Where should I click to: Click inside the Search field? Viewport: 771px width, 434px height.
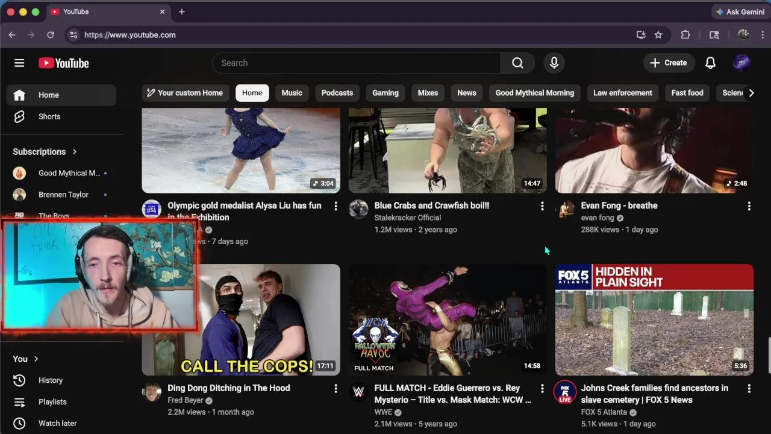coord(356,63)
